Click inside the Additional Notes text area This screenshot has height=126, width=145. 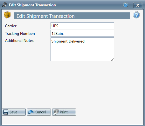pos(82,50)
